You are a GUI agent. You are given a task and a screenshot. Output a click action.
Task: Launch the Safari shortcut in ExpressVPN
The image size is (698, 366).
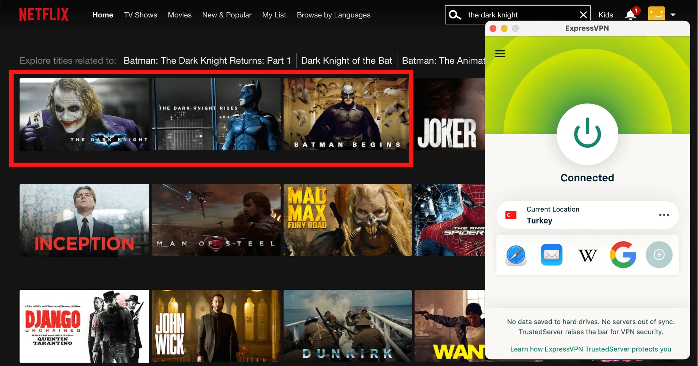[x=516, y=255]
